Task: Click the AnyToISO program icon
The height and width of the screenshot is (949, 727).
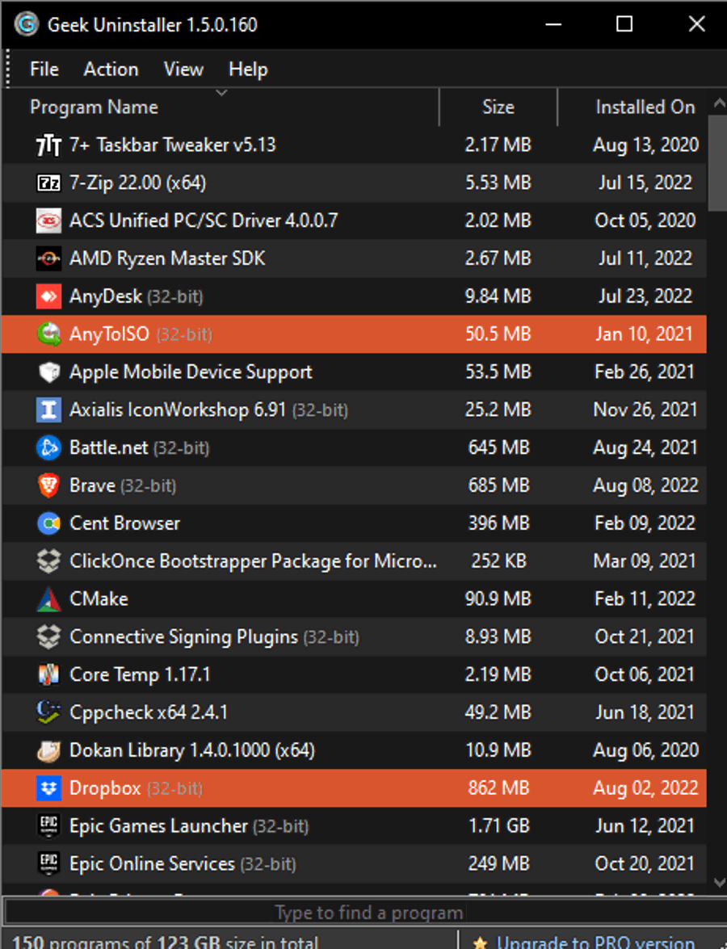Action: [x=48, y=334]
